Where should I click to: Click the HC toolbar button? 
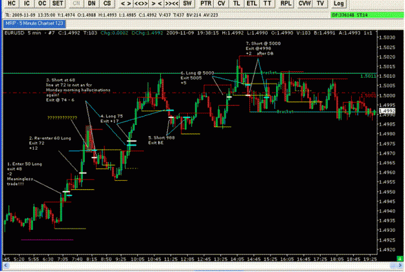click(x=12, y=3)
